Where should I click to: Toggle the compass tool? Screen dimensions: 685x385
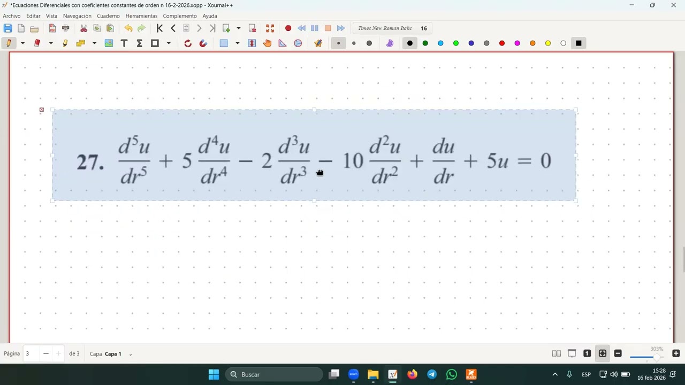[298, 43]
